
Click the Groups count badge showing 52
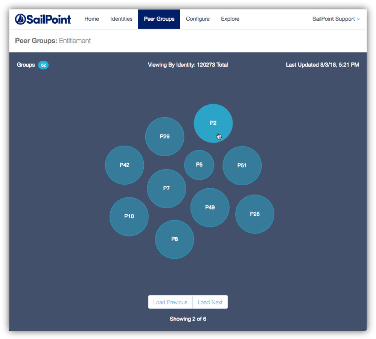[43, 65]
